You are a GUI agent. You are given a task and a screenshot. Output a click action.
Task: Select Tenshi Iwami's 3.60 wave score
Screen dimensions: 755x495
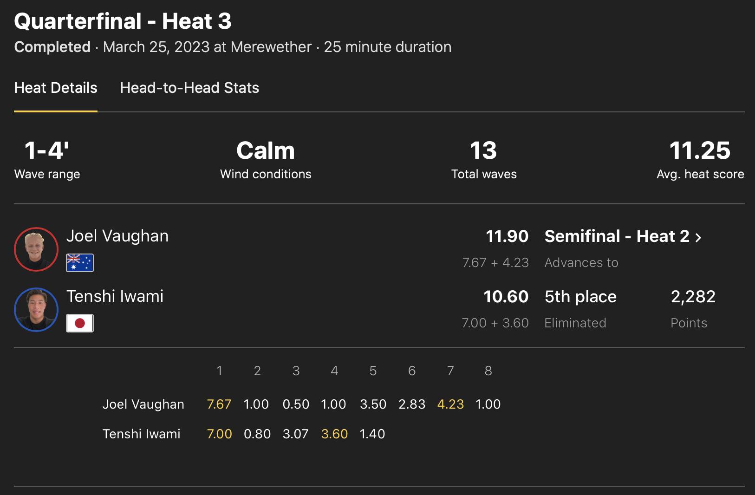(x=334, y=434)
